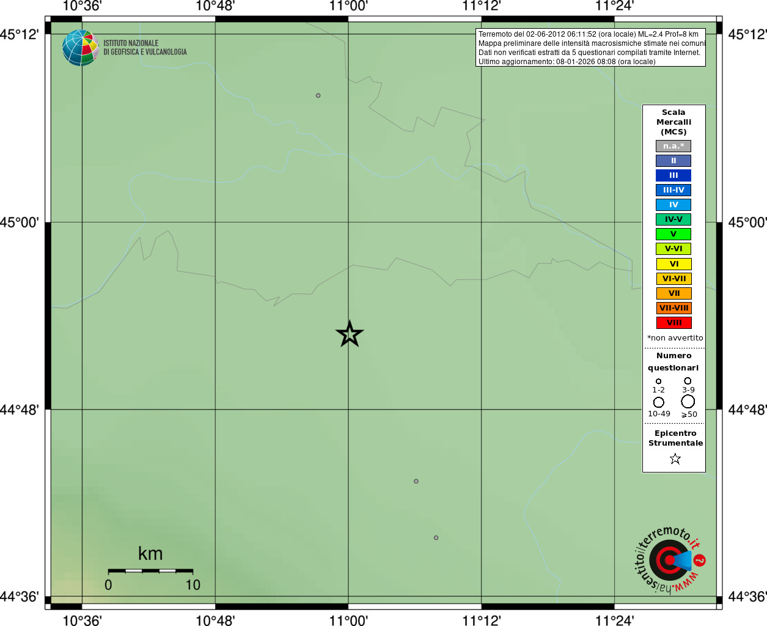
Task: Click the Epicentro Strumentale legend star
Action: click(675, 458)
